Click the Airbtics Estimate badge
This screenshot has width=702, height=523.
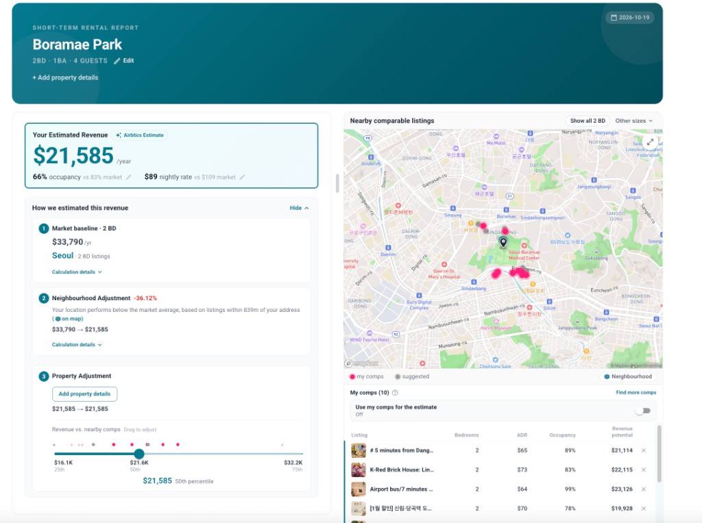(140, 135)
